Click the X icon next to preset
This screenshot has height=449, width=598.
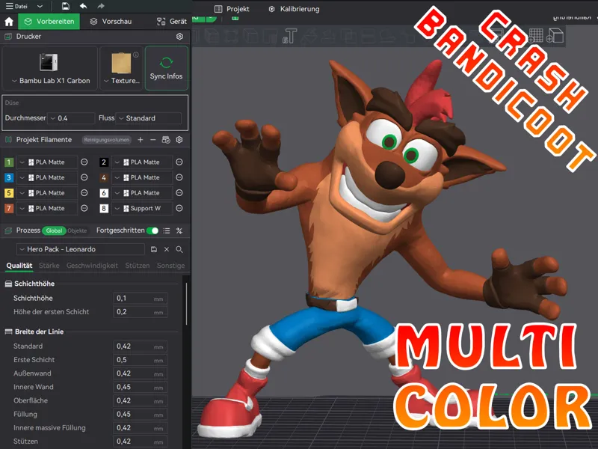point(167,249)
